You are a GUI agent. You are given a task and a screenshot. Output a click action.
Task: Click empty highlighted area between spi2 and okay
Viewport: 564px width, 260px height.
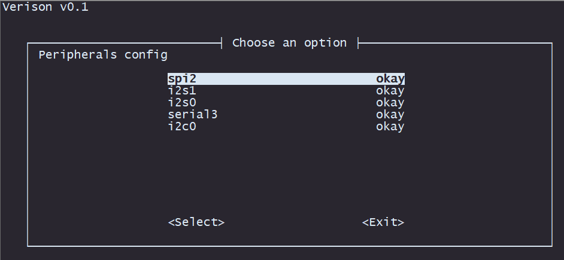(x=286, y=79)
